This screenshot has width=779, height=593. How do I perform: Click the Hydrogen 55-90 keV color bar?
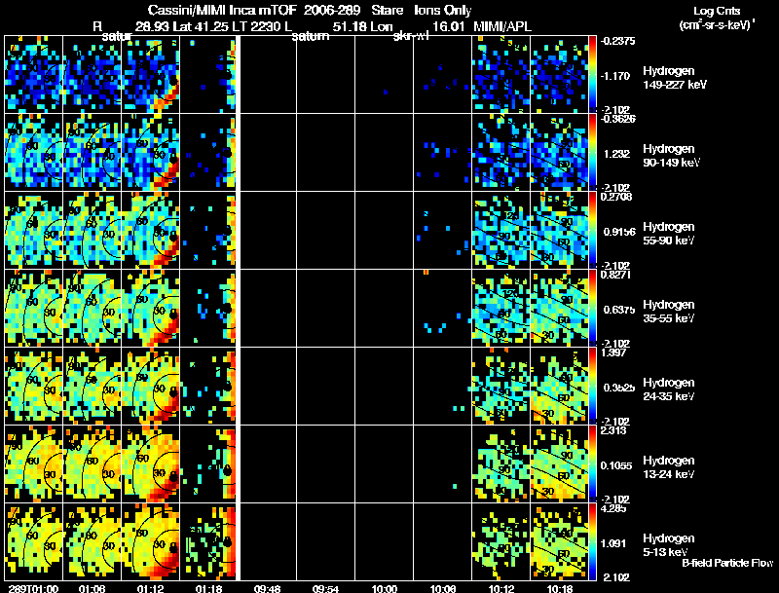pos(592,230)
